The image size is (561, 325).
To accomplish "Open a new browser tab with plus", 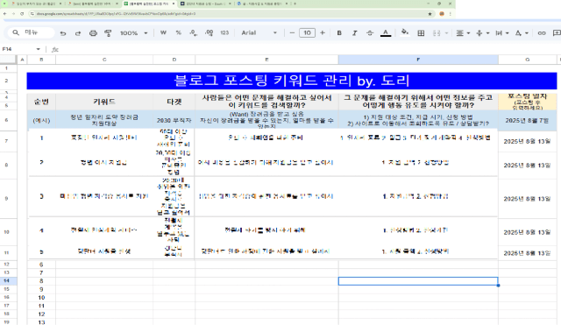I will 295,4.
